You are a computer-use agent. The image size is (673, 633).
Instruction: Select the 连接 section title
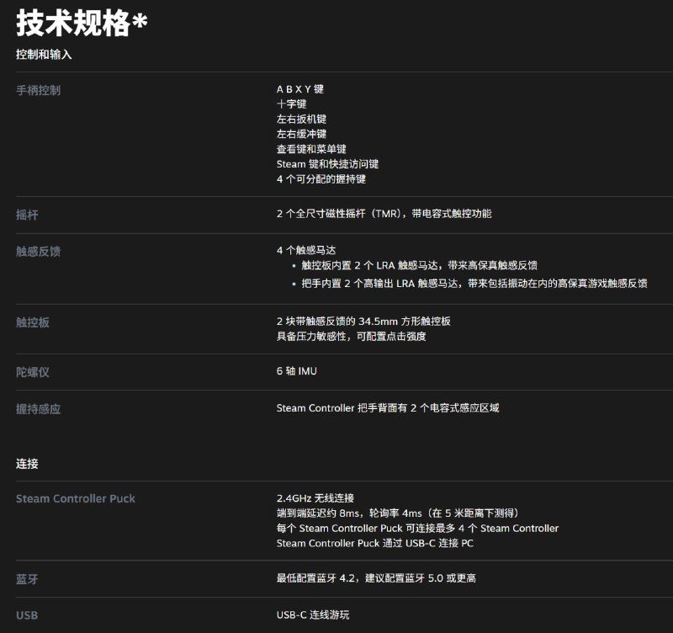click(27, 463)
